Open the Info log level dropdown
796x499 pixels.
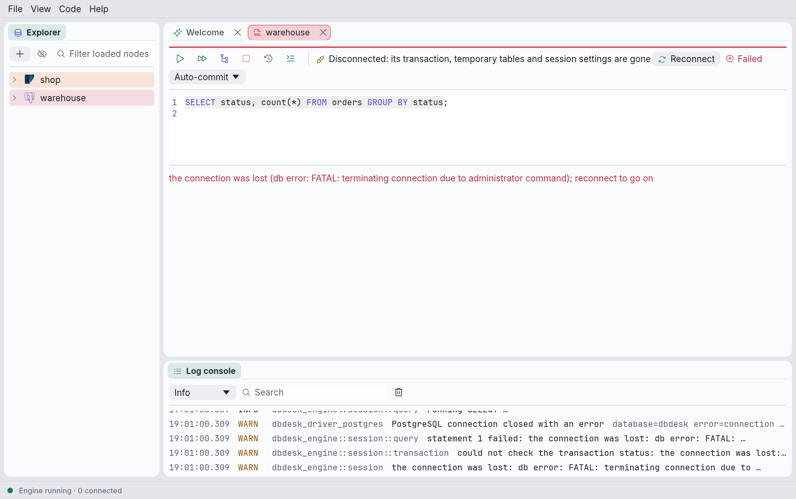tap(202, 392)
